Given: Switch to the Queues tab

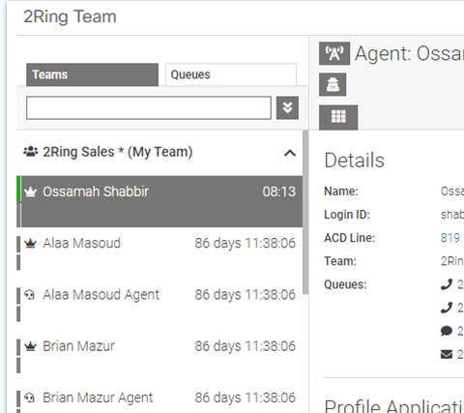Looking at the screenshot, I should click(231, 74).
